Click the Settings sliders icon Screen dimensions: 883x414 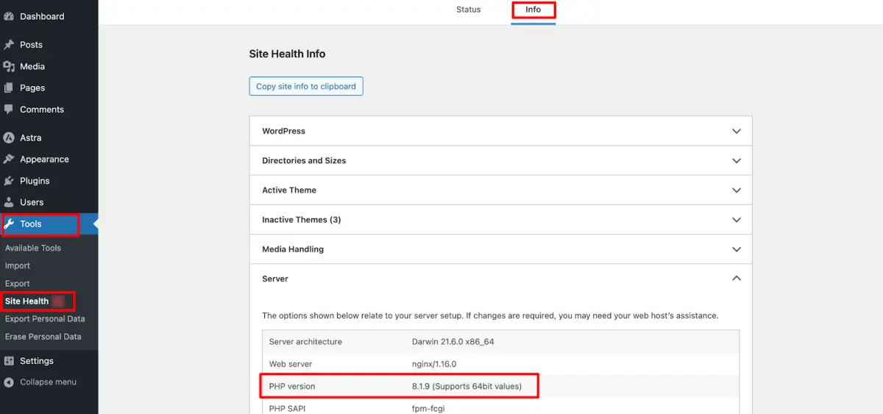click(9, 361)
